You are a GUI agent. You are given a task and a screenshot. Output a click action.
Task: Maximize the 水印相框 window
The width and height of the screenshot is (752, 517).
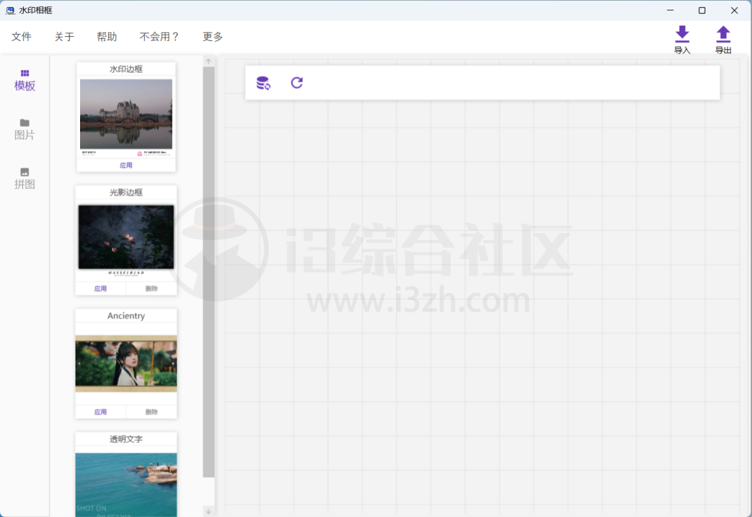(x=702, y=10)
